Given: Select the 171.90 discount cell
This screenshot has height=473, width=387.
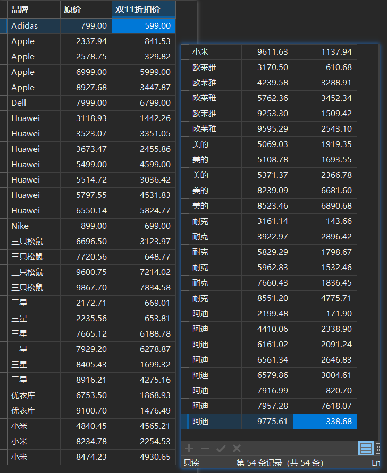Looking at the screenshot, I should tap(325, 313).
